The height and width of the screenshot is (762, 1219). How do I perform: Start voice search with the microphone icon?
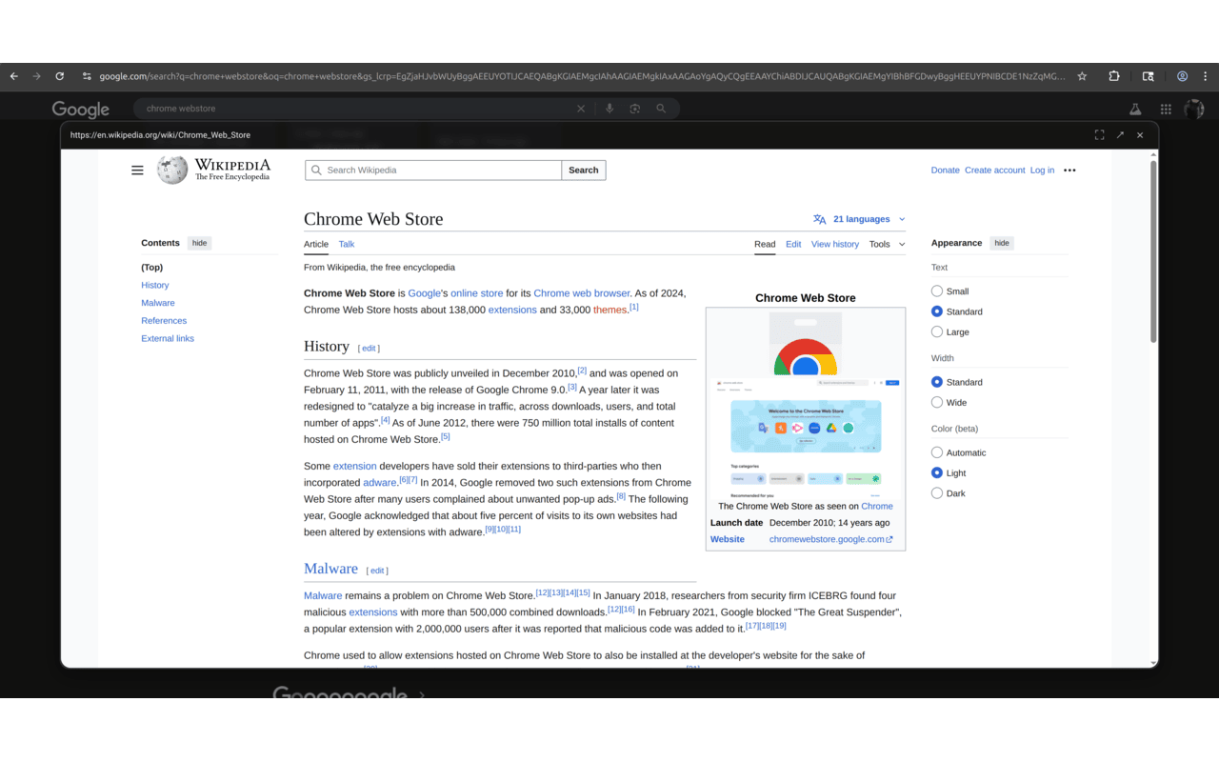[609, 109]
